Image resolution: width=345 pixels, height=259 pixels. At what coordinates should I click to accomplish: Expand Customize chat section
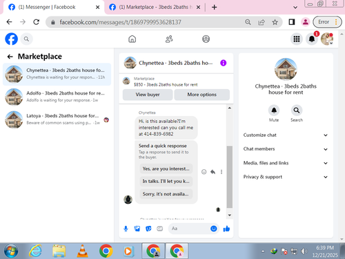coord(286,135)
